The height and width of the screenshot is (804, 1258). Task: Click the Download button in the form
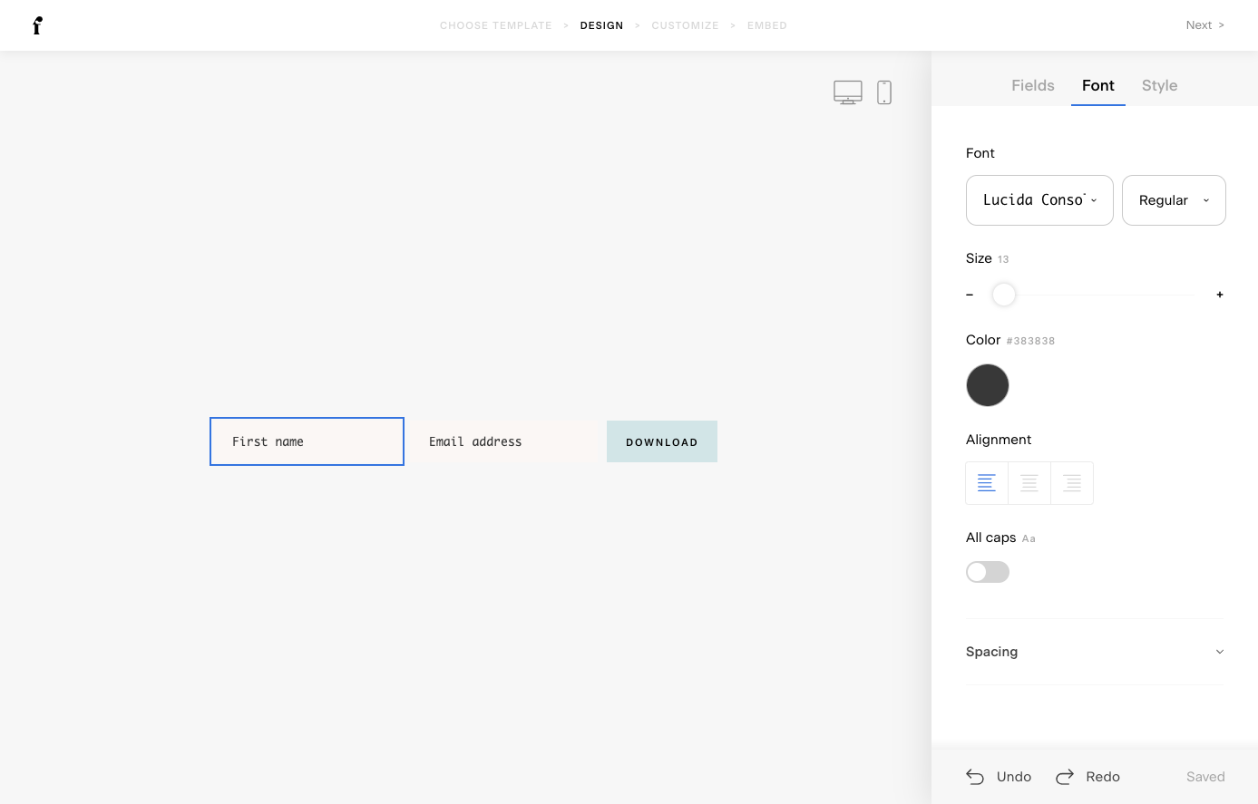661,441
